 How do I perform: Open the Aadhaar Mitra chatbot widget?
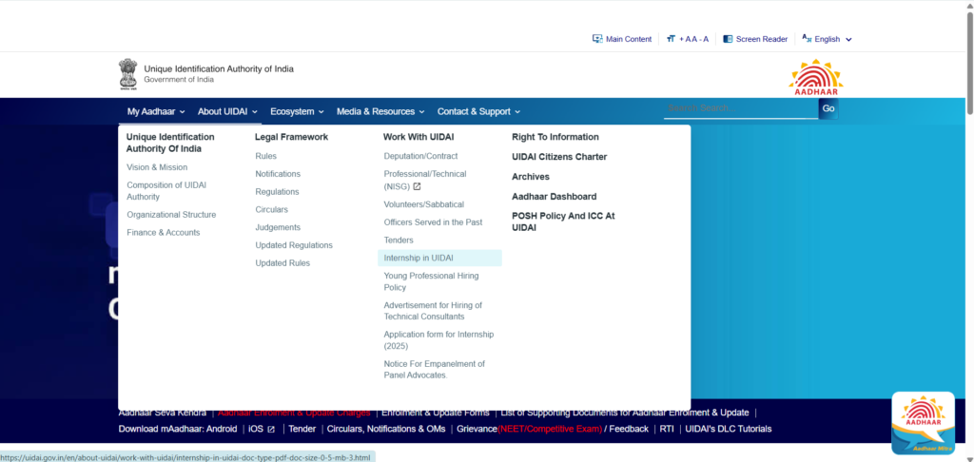pos(923,423)
